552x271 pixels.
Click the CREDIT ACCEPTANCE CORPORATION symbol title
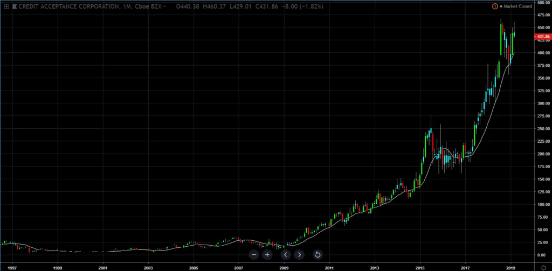point(68,6)
